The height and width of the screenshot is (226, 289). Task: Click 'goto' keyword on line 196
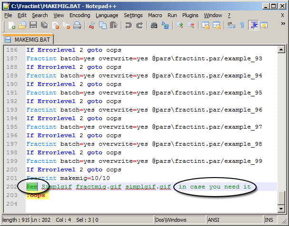pyautogui.click(x=95, y=136)
